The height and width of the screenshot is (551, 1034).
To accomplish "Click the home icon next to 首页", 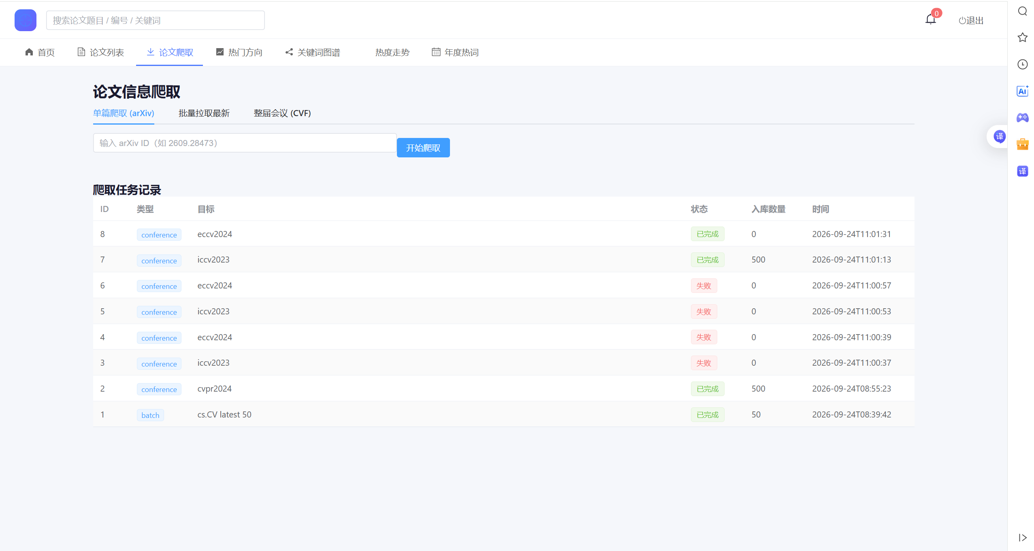I will click(x=29, y=52).
